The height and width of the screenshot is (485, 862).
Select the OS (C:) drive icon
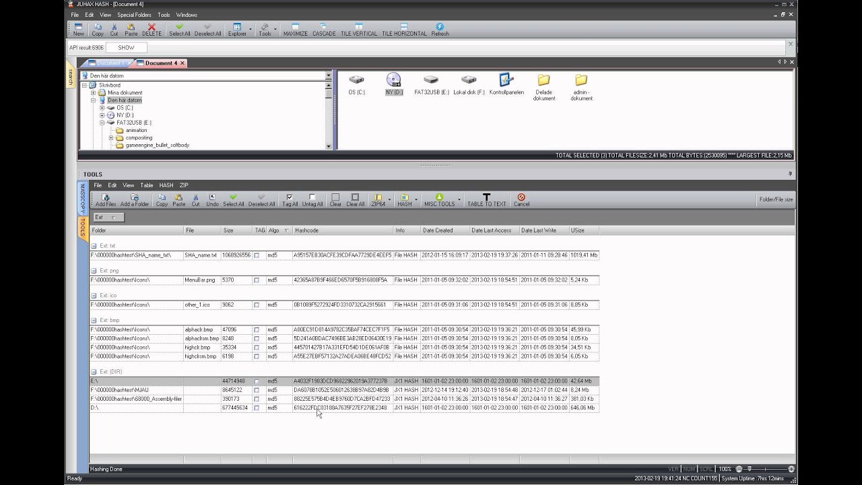coord(356,85)
